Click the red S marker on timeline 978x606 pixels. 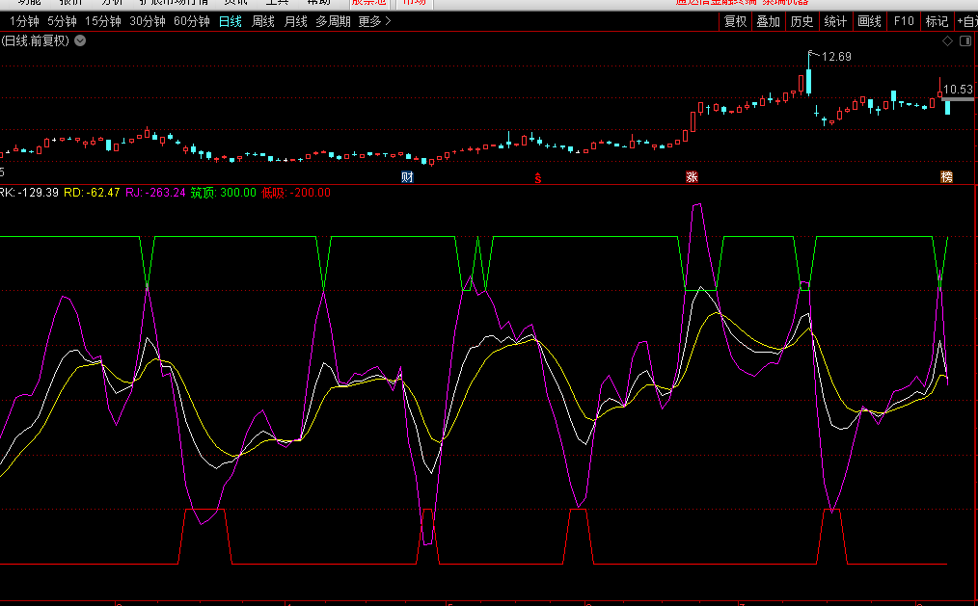[x=539, y=177]
